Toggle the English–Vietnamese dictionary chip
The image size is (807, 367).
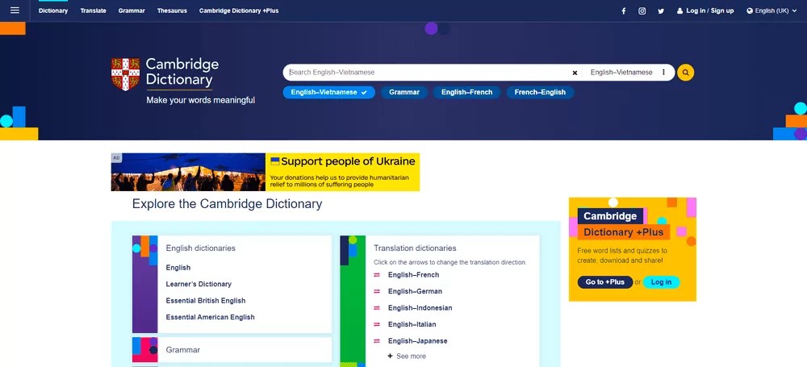pos(328,93)
